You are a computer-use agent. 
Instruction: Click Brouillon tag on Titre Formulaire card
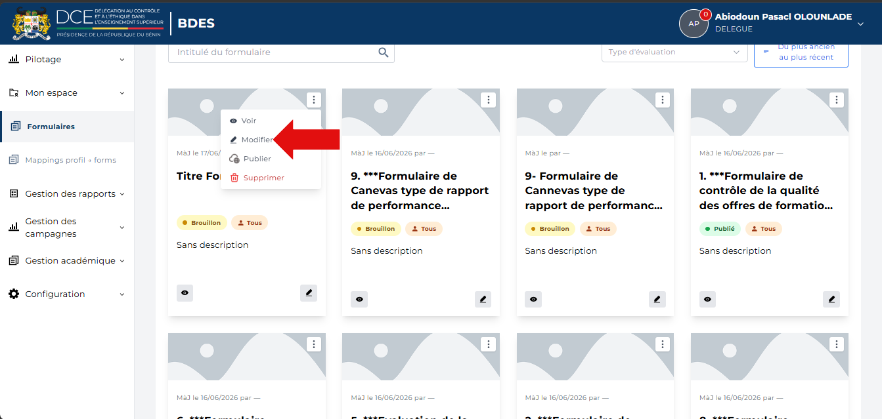pos(202,223)
